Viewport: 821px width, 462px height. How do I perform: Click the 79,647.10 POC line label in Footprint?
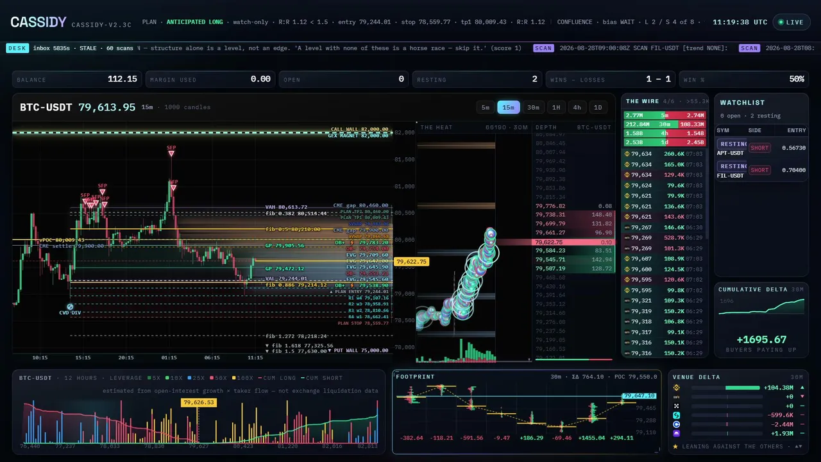coord(639,396)
